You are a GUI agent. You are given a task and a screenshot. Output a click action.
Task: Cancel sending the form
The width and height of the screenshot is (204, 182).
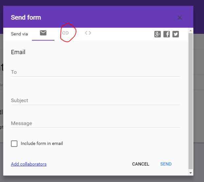[x=140, y=164]
